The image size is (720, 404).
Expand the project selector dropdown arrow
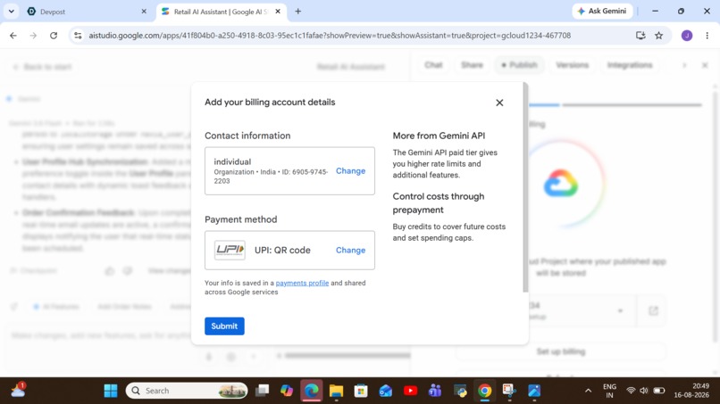coord(620,311)
